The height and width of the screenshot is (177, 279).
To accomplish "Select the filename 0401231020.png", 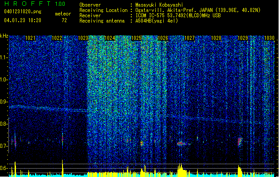I will (x=23, y=12).
